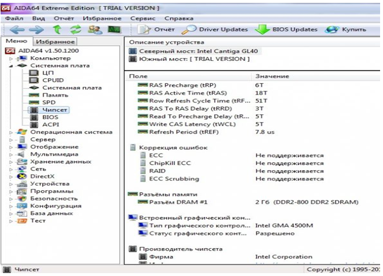Screen dimensions: 383x276
Task: Select the ЦП icon in tree
Action: [x=34, y=73]
